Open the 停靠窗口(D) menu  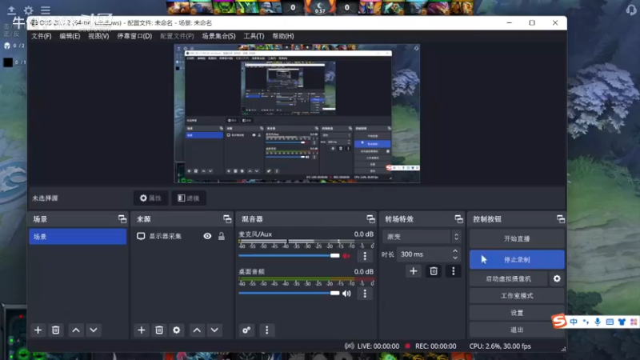click(x=134, y=36)
